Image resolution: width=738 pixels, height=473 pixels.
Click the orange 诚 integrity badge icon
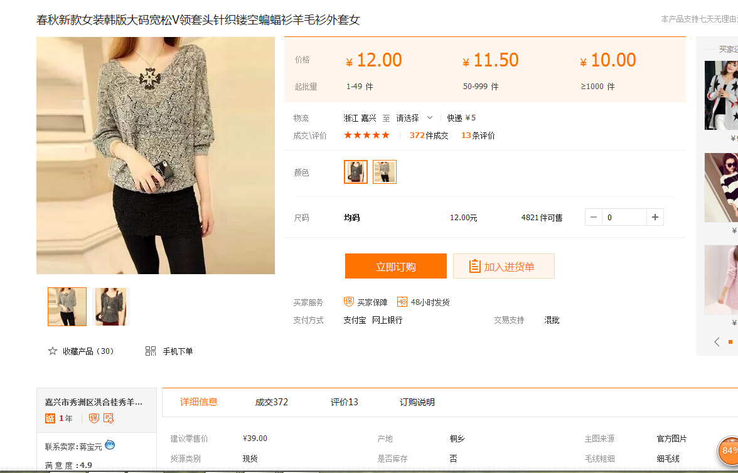point(50,418)
